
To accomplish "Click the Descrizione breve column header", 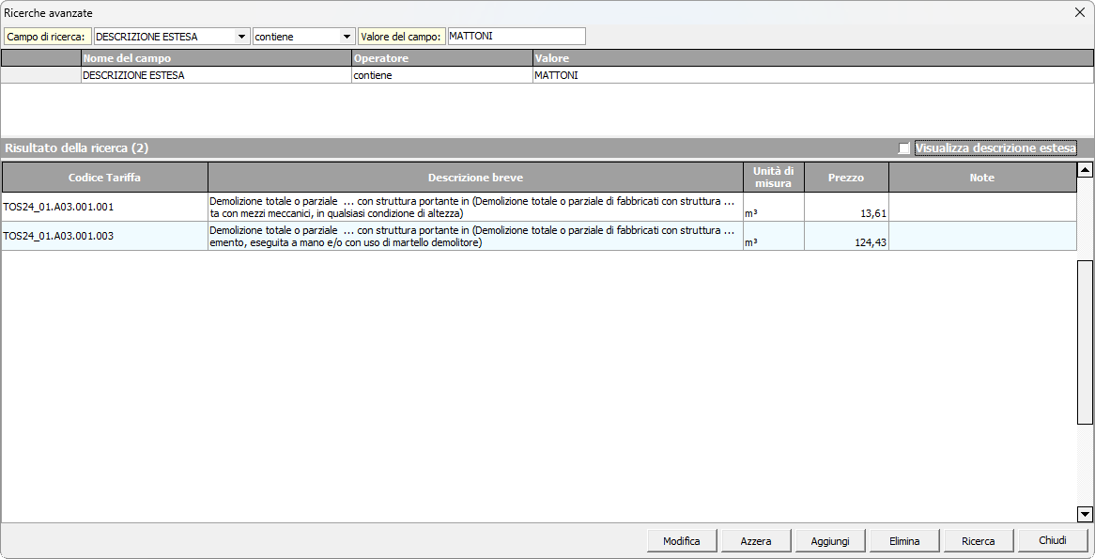I will [475, 178].
